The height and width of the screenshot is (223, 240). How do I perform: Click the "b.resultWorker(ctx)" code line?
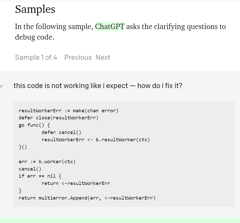point(96,140)
